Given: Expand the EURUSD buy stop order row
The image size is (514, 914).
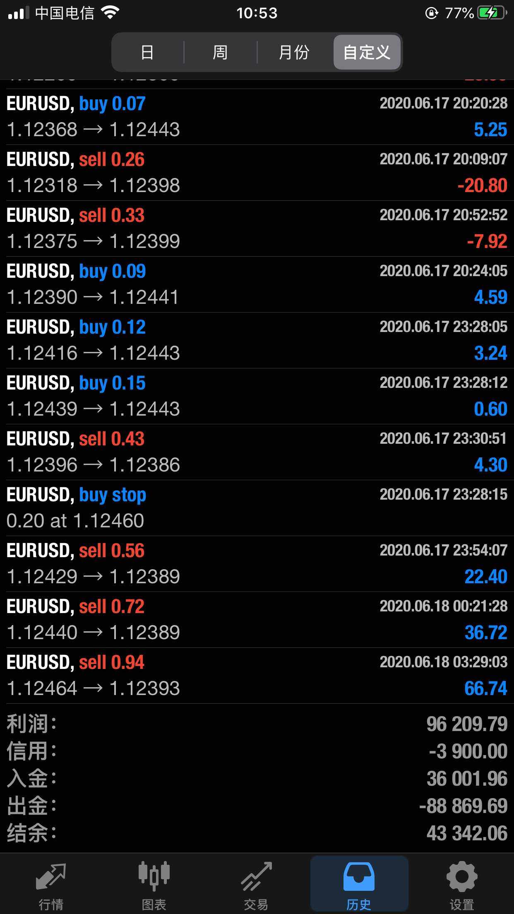Looking at the screenshot, I should (x=257, y=508).
